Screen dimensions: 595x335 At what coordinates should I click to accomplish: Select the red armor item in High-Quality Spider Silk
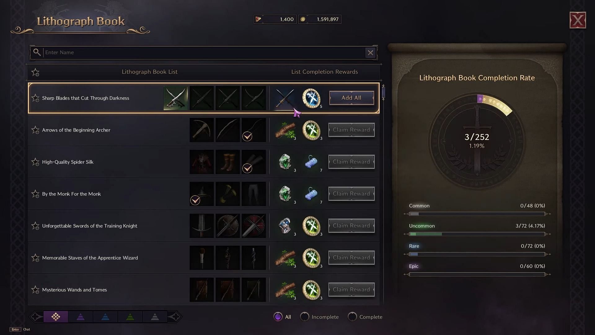tap(202, 162)
